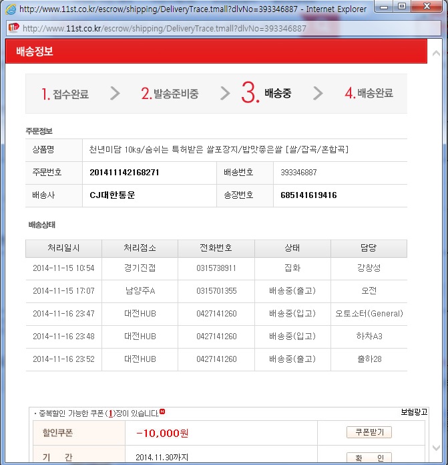
Task: Click the 경기진접 branch cell
Action: 140,268
